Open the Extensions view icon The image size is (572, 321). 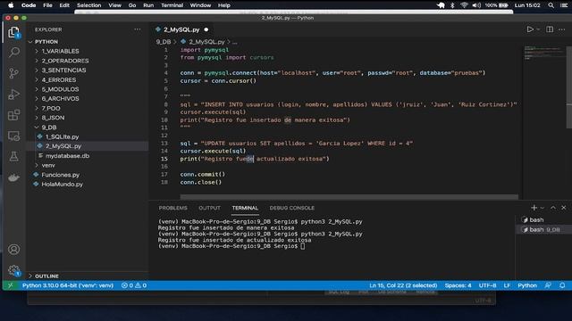14,115
